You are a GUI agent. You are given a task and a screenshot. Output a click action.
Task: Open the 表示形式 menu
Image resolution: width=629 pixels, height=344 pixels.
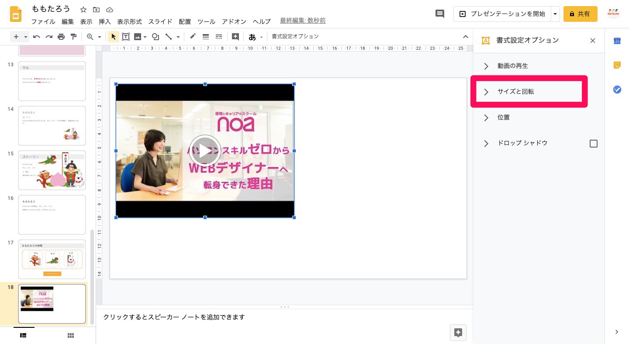[129, 21]
